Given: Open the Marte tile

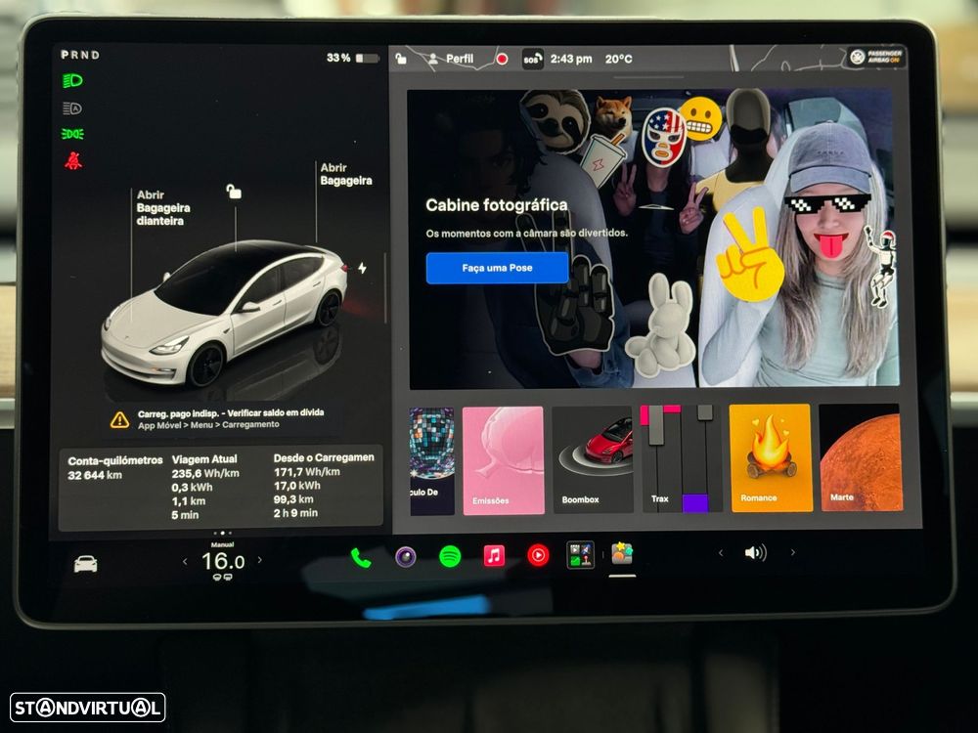Looking at the screenshot, I should [x=861, y=457].
